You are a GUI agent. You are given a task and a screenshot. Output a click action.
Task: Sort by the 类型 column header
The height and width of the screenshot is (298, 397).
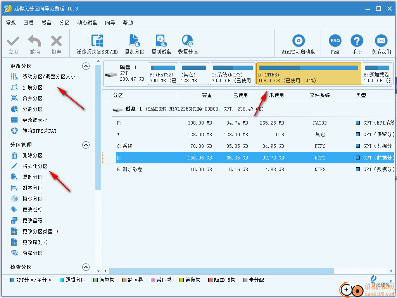(x=375, y=95)
